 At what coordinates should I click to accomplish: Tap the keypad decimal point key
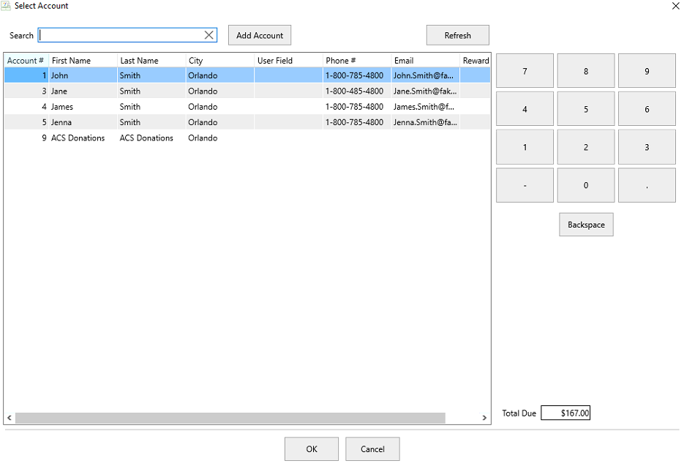(647, 185)
